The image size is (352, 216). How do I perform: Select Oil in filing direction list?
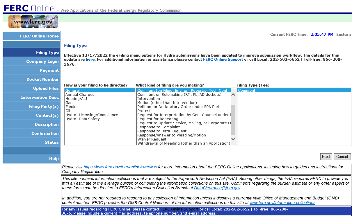(100, 111)
